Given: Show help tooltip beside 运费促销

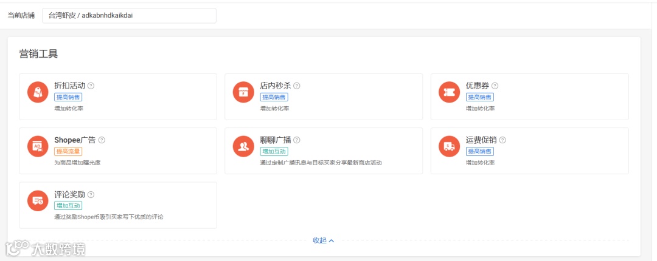Looking at the screenshot, I should pyautogui.click(x=502, y=140).
